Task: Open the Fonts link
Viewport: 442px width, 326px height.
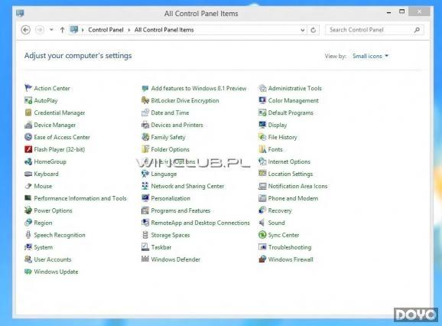Action: 275,149
